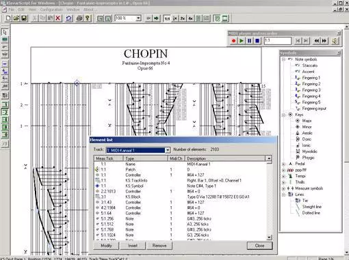Open the View menu

(32, 10)
